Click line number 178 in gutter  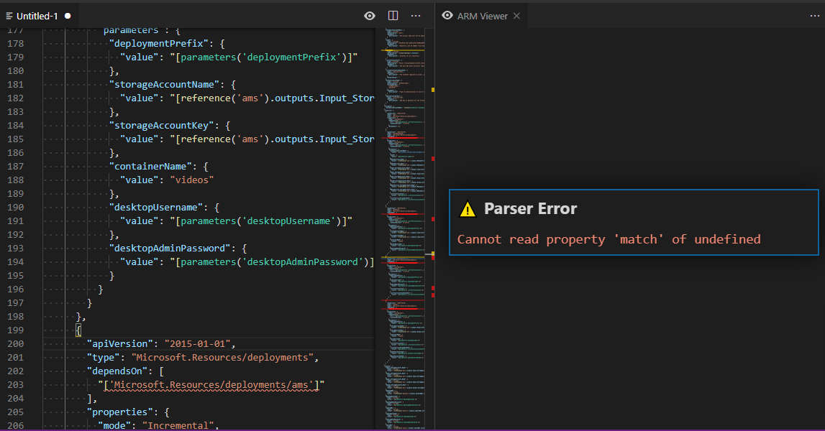(15, 44)
